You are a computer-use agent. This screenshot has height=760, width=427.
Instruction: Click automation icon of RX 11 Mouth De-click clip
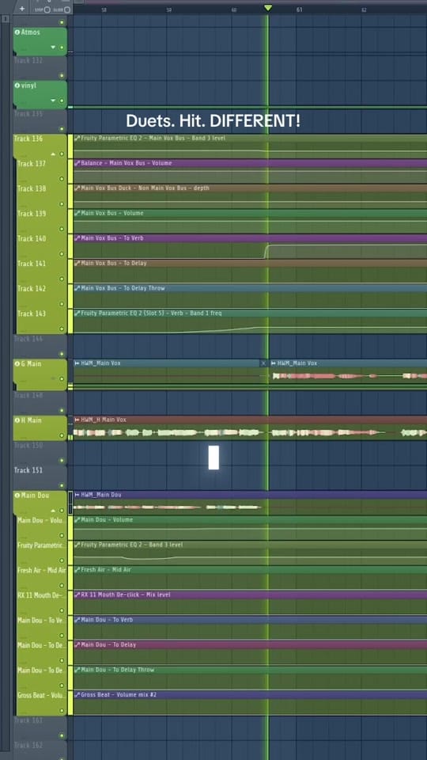(x=77, y=595)
